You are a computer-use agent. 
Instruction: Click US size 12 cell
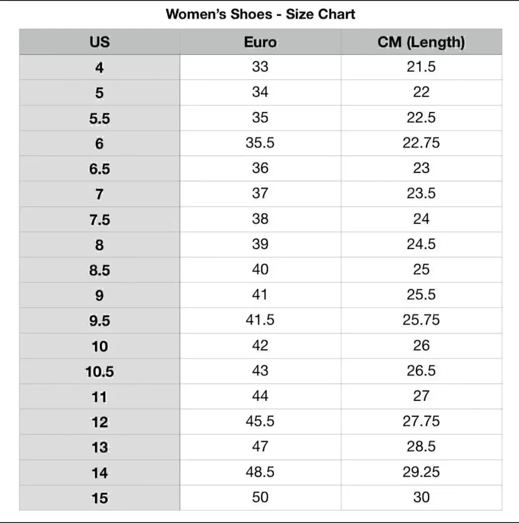[x=99, y=422]
